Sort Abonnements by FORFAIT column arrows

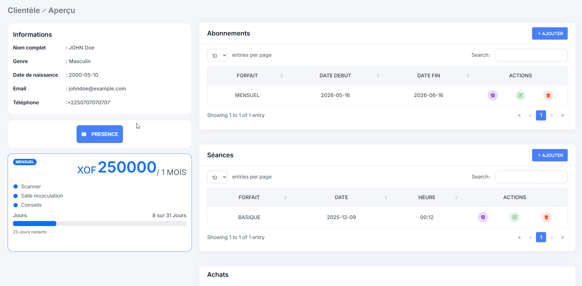(x=281, y=75)
